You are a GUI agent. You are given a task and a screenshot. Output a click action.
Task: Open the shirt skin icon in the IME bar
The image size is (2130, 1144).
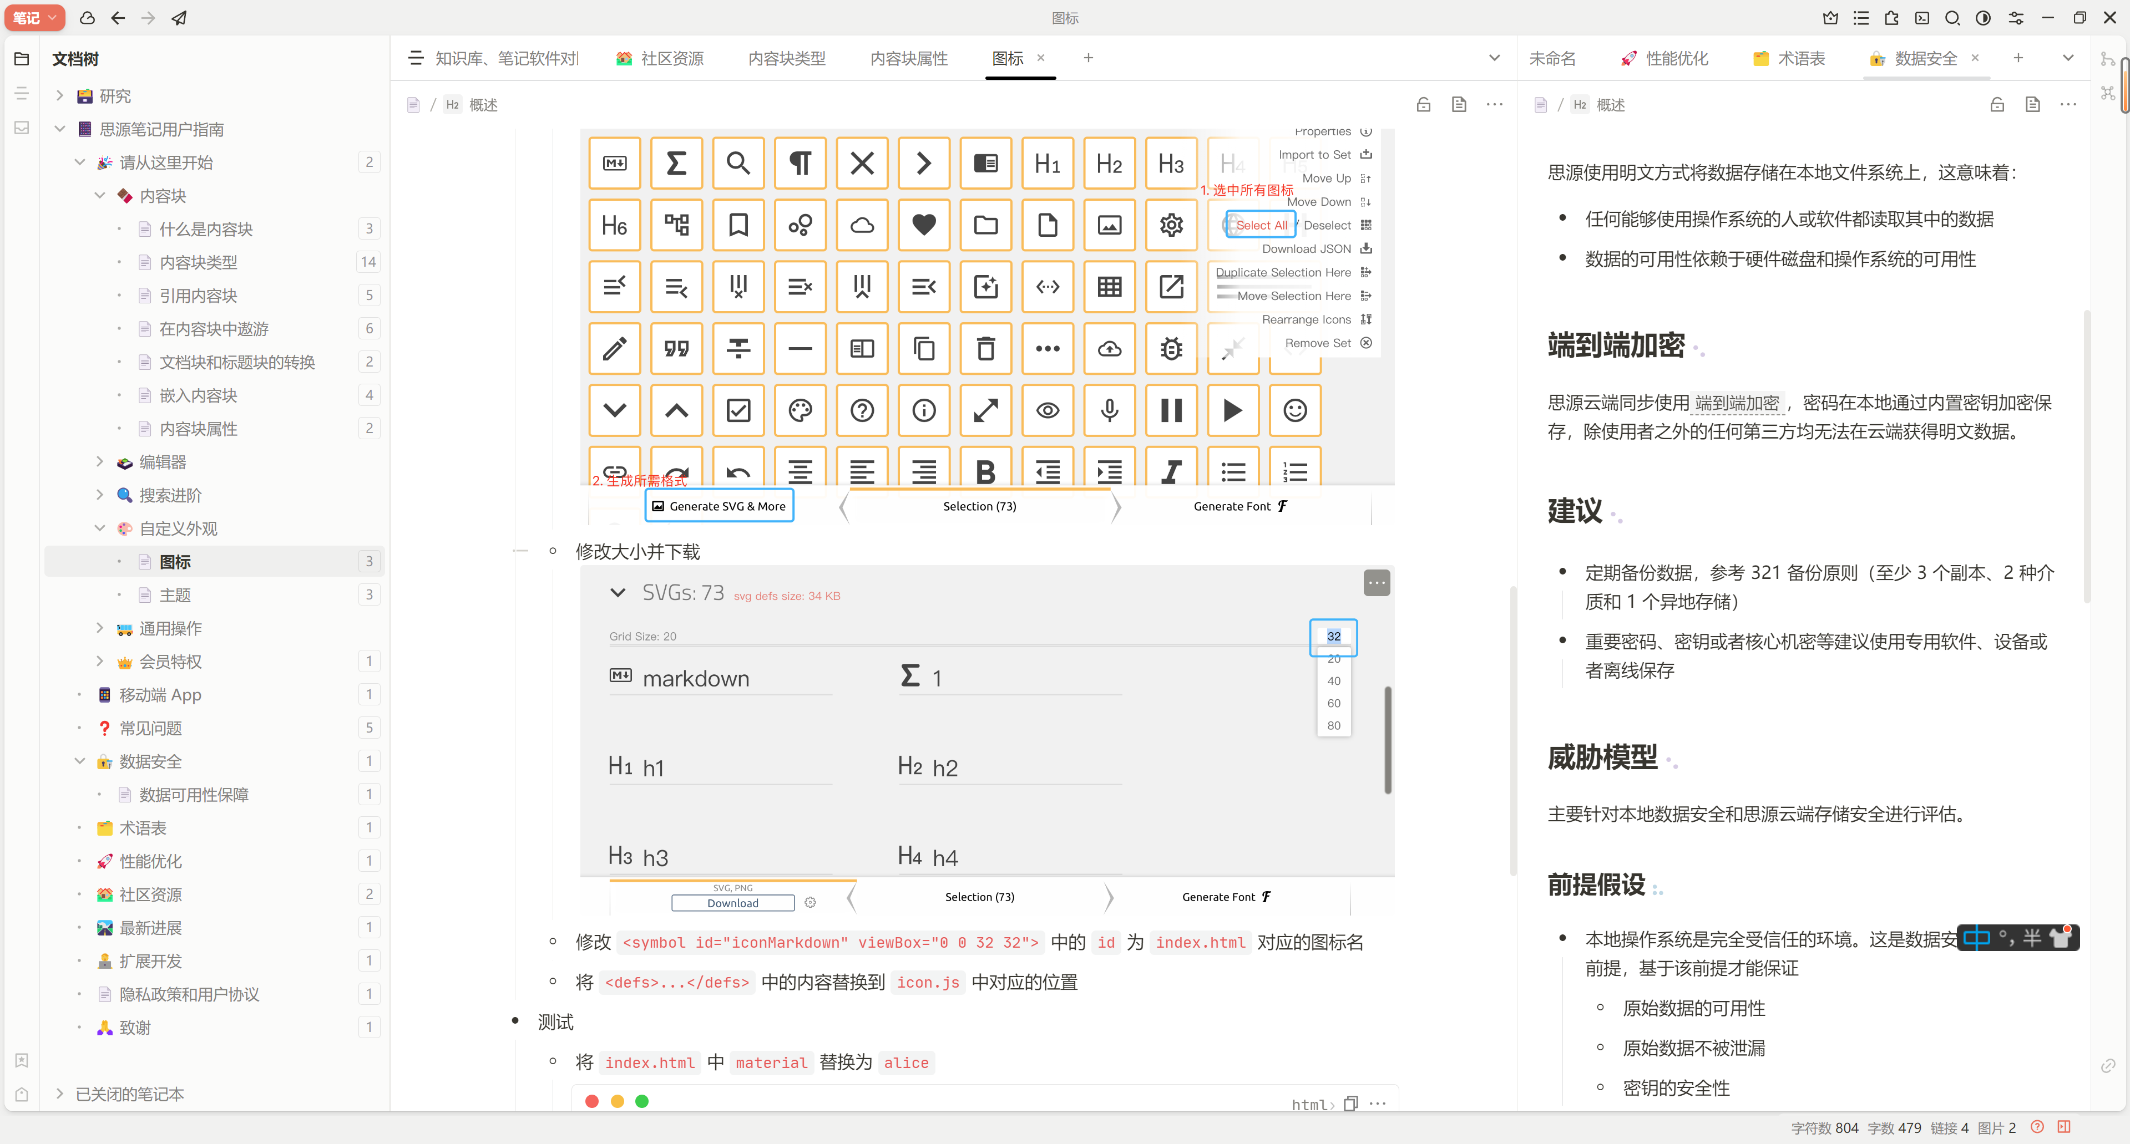tap(2061, 938)
